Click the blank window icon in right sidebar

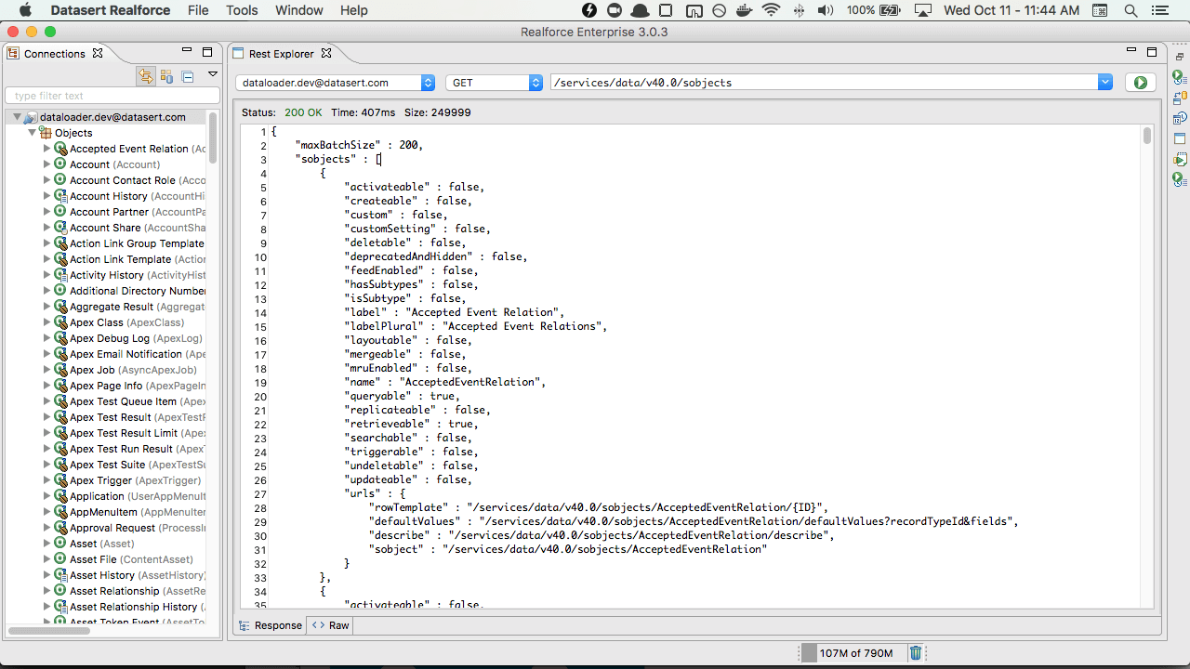point(1179,138)
